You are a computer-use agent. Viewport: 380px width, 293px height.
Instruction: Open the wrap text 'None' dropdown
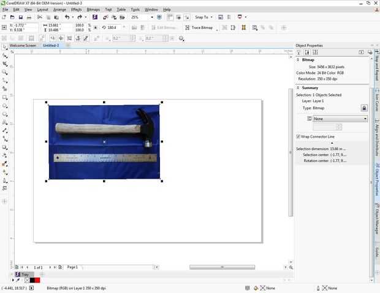(x=340, y=119)
